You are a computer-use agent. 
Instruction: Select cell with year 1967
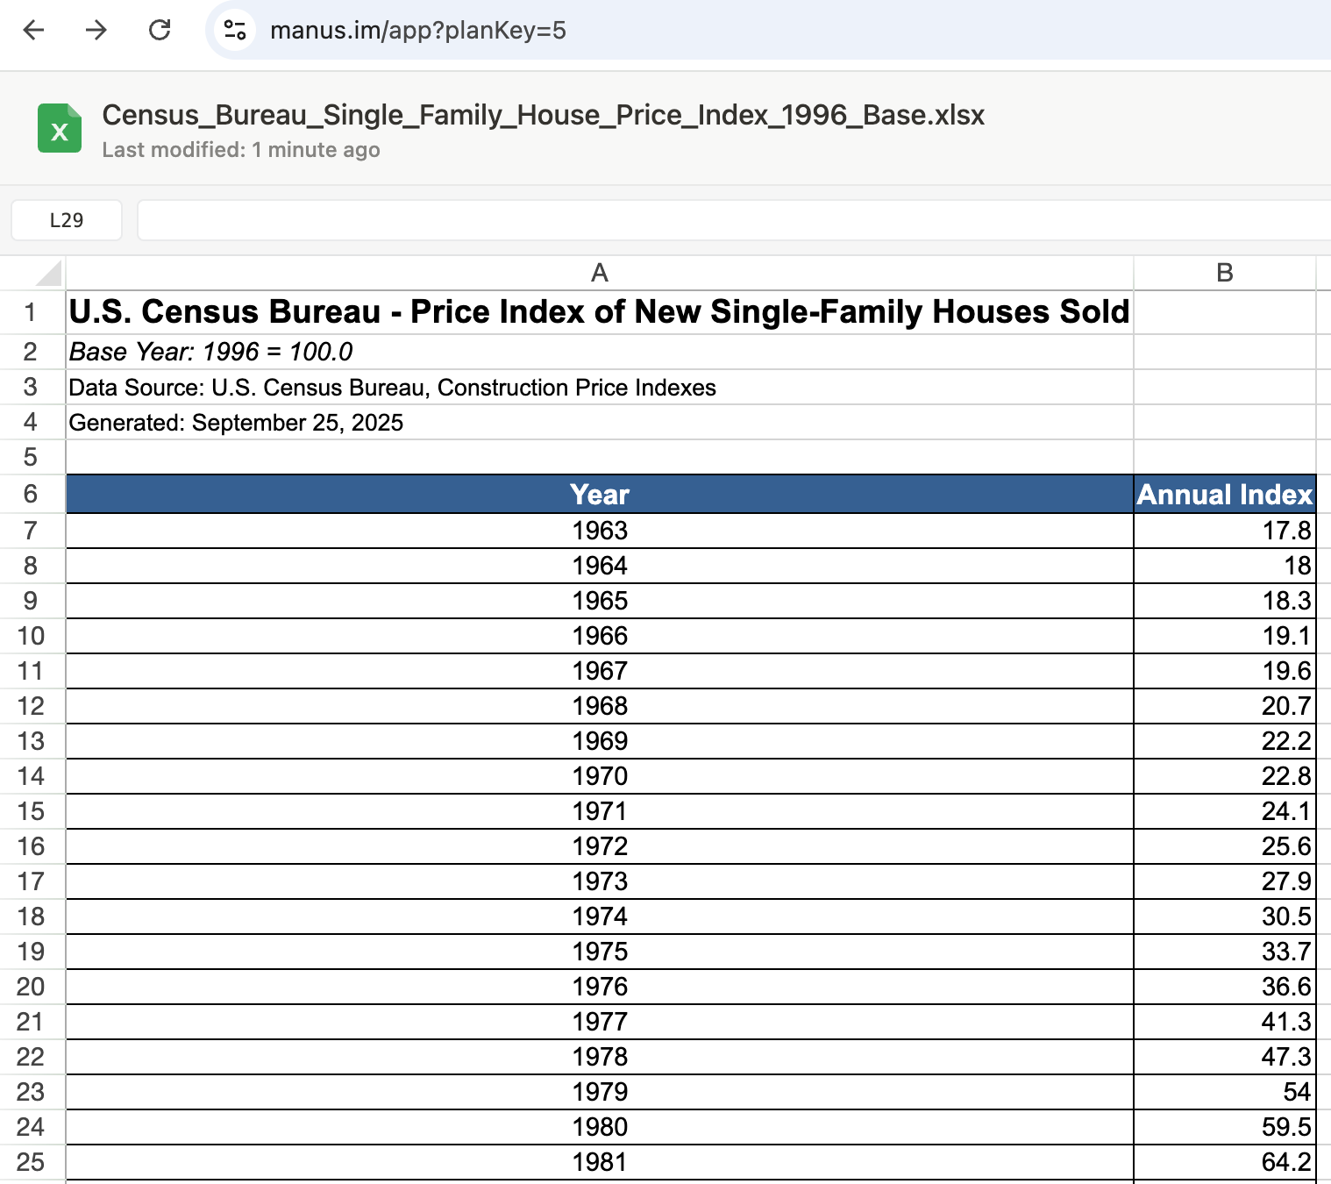point(600,671)
